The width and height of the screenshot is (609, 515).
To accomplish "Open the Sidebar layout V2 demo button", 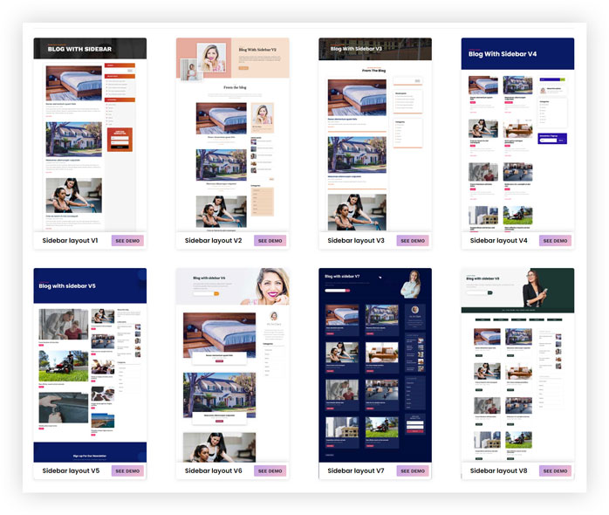I will [270, 241].
